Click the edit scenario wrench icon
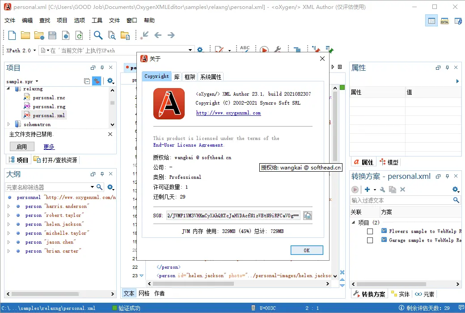The image size is (465, 313). point(383,190)
